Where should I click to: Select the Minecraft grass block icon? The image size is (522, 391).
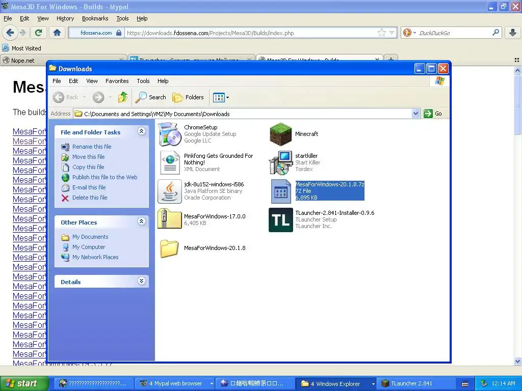click(280, 134)
